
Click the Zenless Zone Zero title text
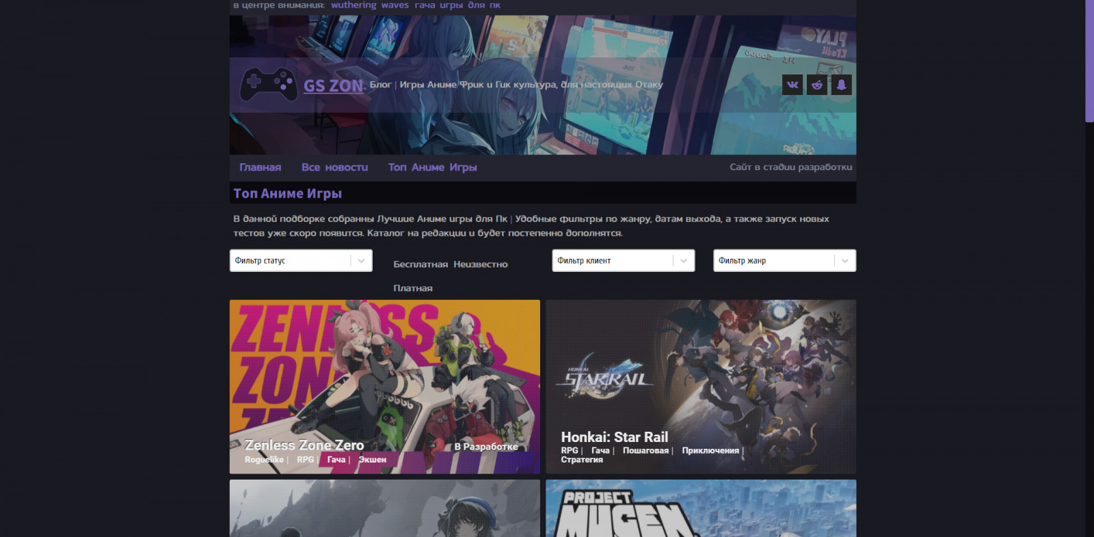(304, 445)
